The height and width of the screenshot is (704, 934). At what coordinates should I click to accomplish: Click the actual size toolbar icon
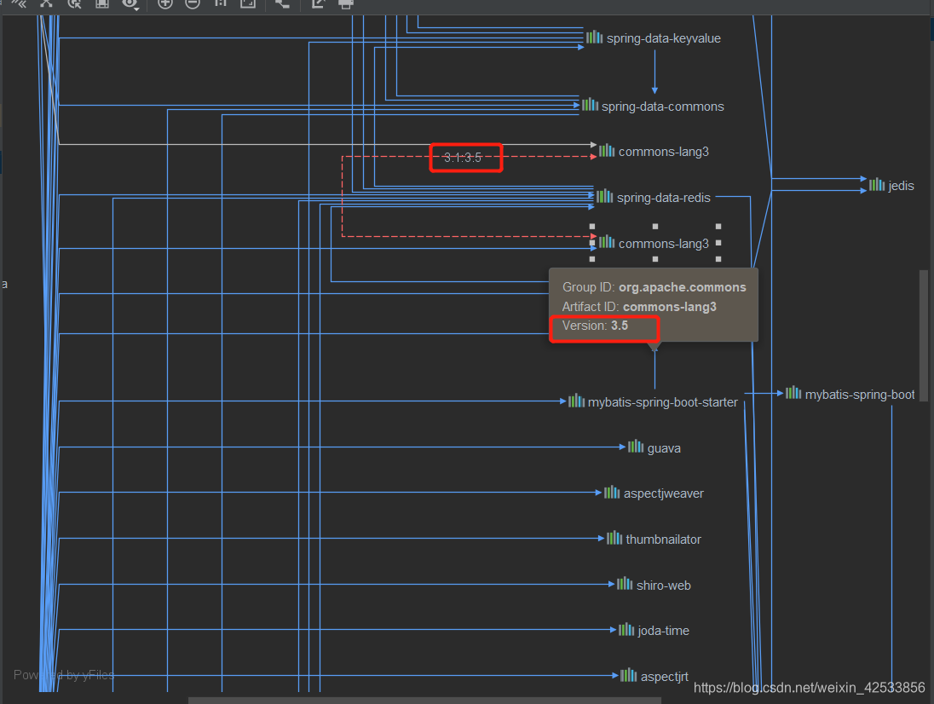coord(221,3)
